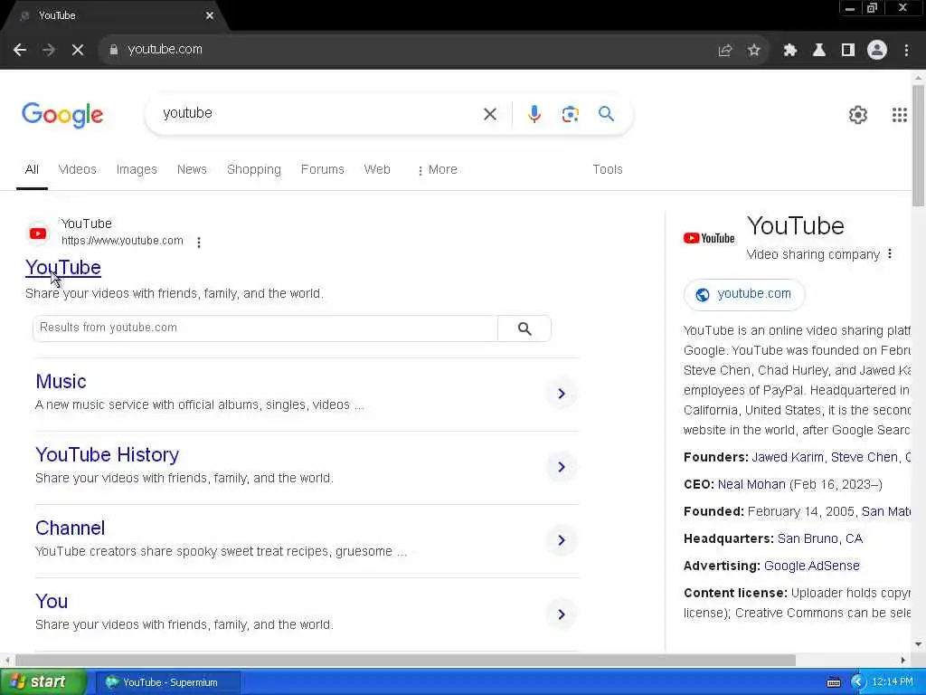Click scroll-down arrow of vertical scrollbar

918,644
